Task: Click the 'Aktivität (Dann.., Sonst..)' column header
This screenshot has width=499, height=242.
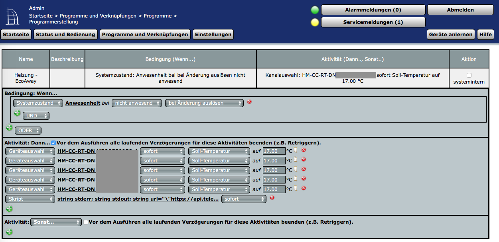Action: point(353,59)
